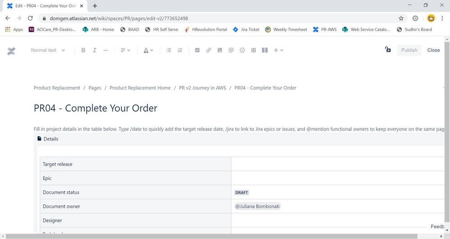
Task: Click the Target release value cell
Action: [x=337, y=164]
